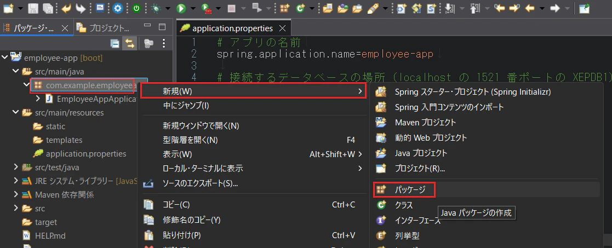
Task: Click the Last Edit Location arrow with asterisk
Action: 499,8
